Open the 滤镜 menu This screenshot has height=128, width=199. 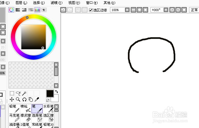pos(57,3)
